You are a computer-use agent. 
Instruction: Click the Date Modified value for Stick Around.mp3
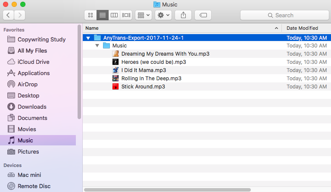pyautogui.click(x=306, y=87)
